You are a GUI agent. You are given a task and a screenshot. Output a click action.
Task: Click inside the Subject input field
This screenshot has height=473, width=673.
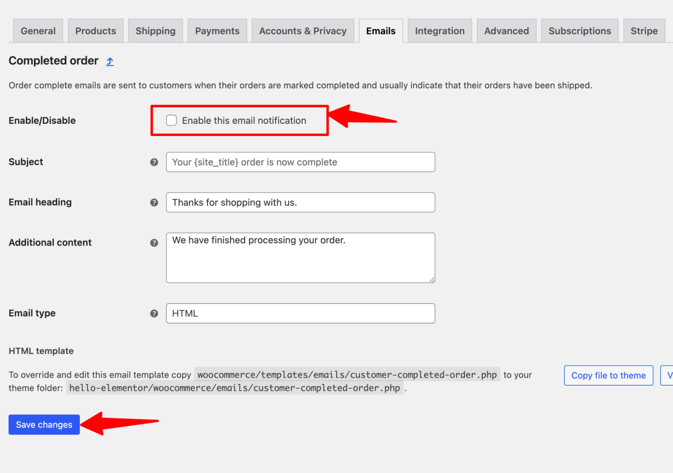(x=300, y=162)
